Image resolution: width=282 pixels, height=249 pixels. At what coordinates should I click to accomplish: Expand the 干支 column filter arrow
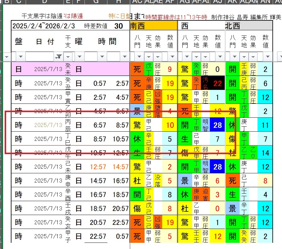point(69,57)
